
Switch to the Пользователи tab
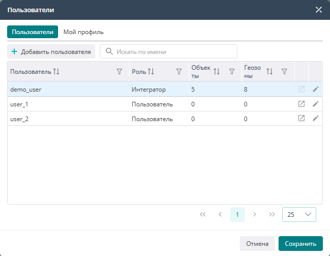pos(33,32)
